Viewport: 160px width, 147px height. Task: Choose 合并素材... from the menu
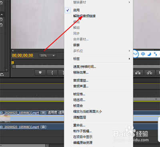pos(99,39)
